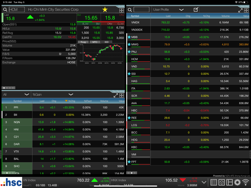The image size is (251, 188).
Task: Open the Quote panel grid layout icon
Action: pos(121,10)
